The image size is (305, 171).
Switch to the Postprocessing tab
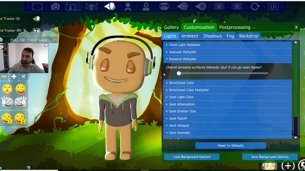click(x=235, y=28)
